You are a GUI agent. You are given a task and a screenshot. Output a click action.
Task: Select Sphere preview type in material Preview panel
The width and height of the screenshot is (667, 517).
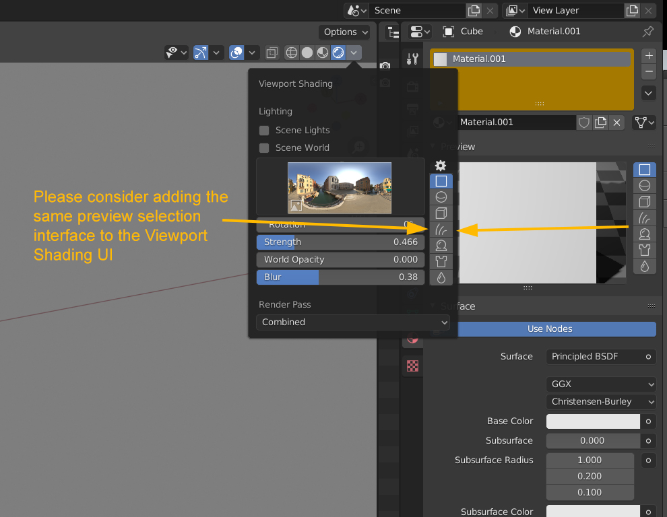[645, 186]
